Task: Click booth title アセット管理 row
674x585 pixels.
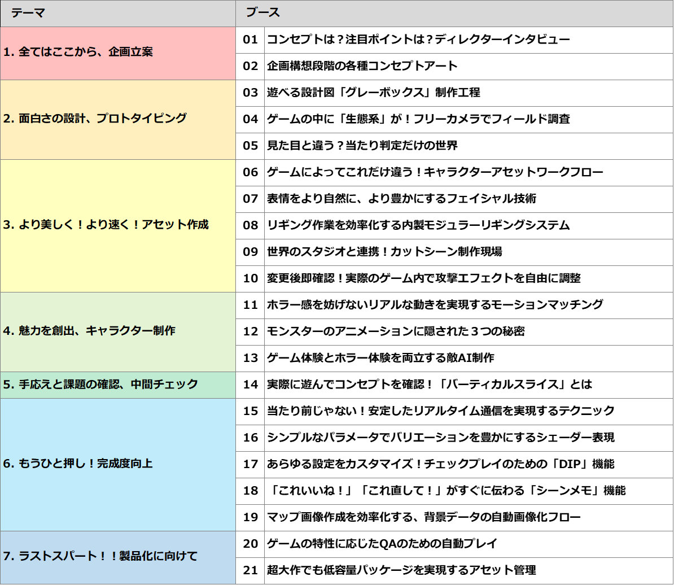Action: tap(469, 571)
